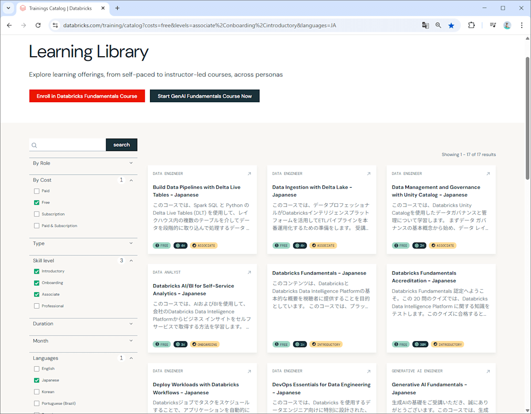The height and width of the screenshot is (414, 531).
Task: Click the page vertical scrollbar thumb
Action: point(527,118)
